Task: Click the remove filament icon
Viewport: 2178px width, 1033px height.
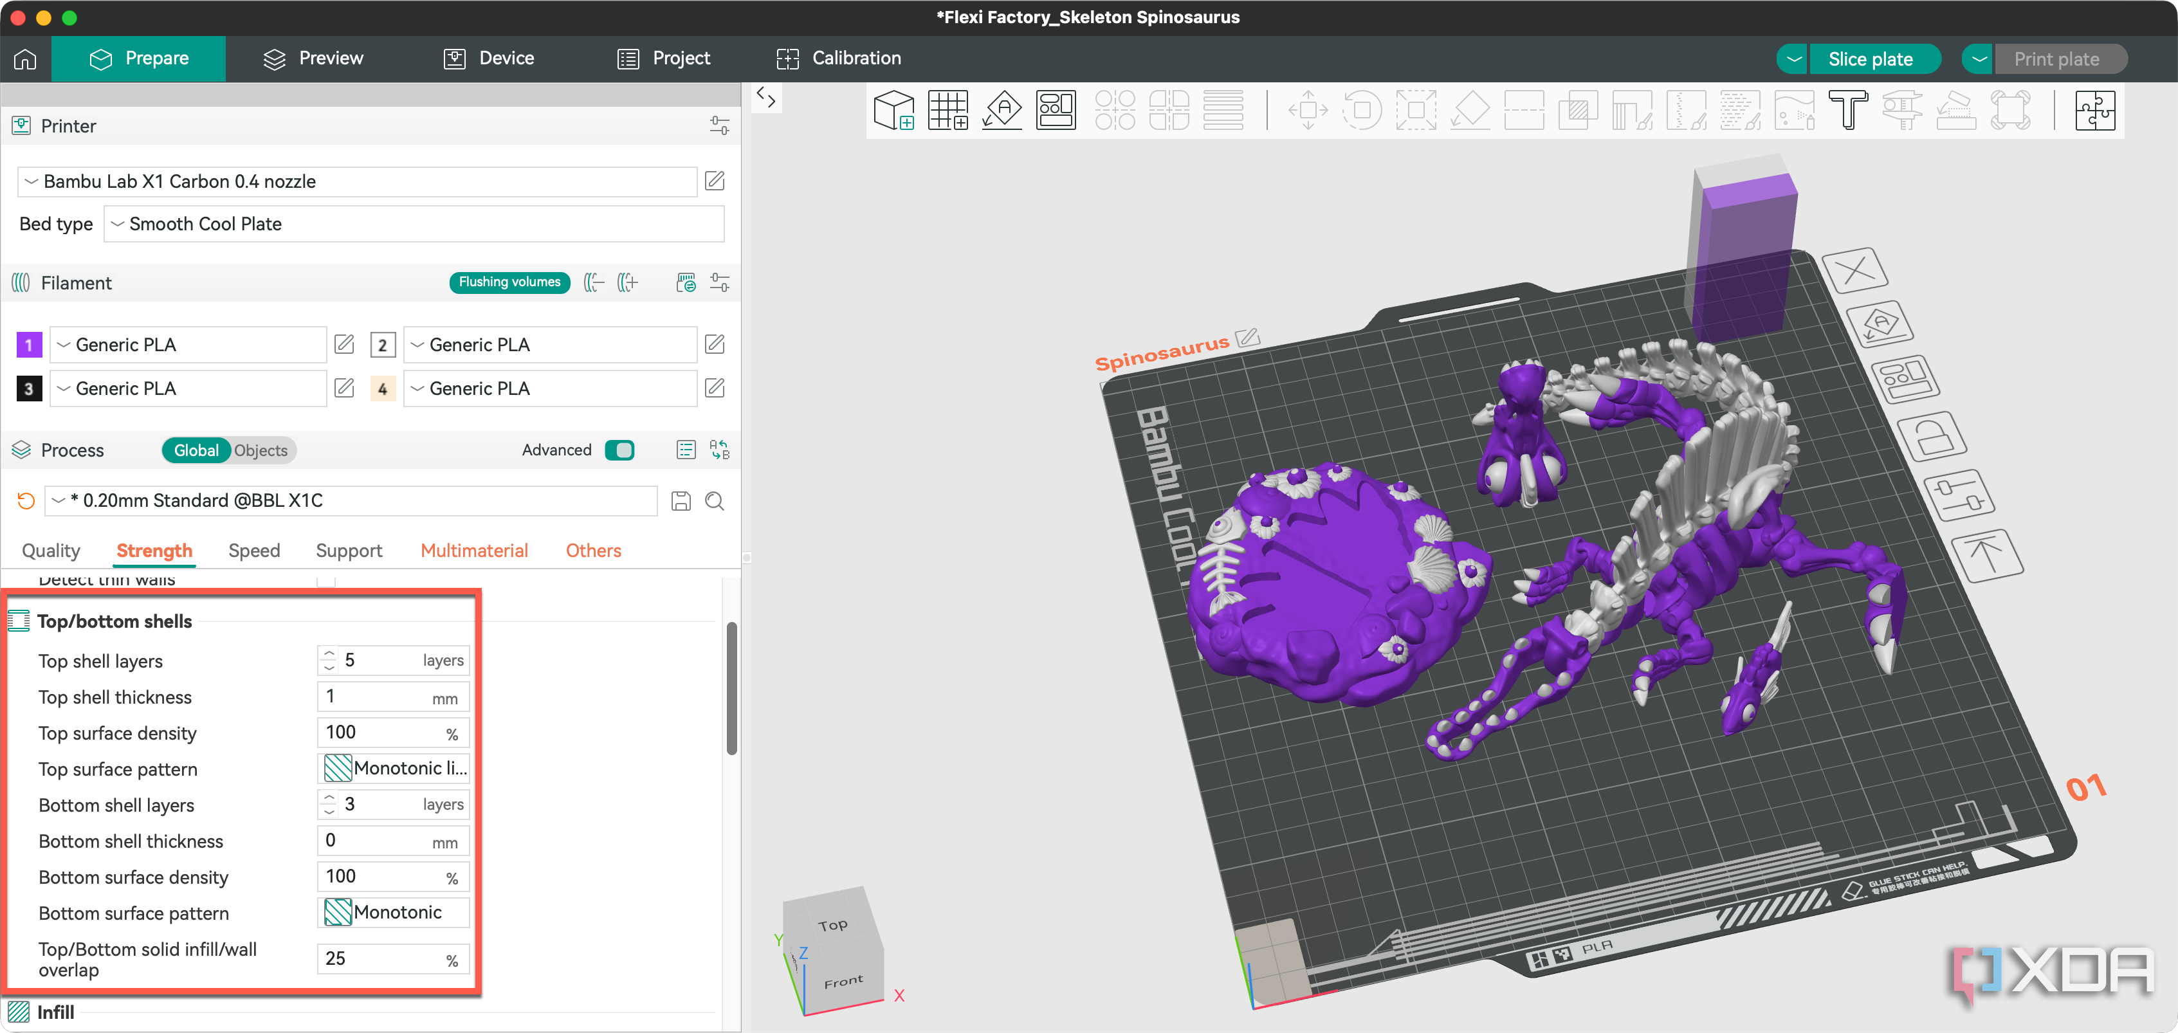Action: [x=594, y=282]
